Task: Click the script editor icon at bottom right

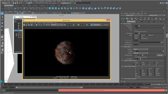Action: 166,90
